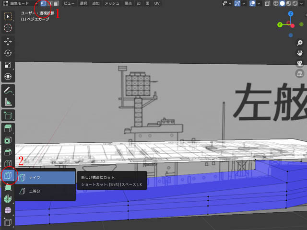The height and width of the screenshot is (230, 307).
Task: Open the 選択 menu
Action: pyautogui.click(x=83, y=3)
